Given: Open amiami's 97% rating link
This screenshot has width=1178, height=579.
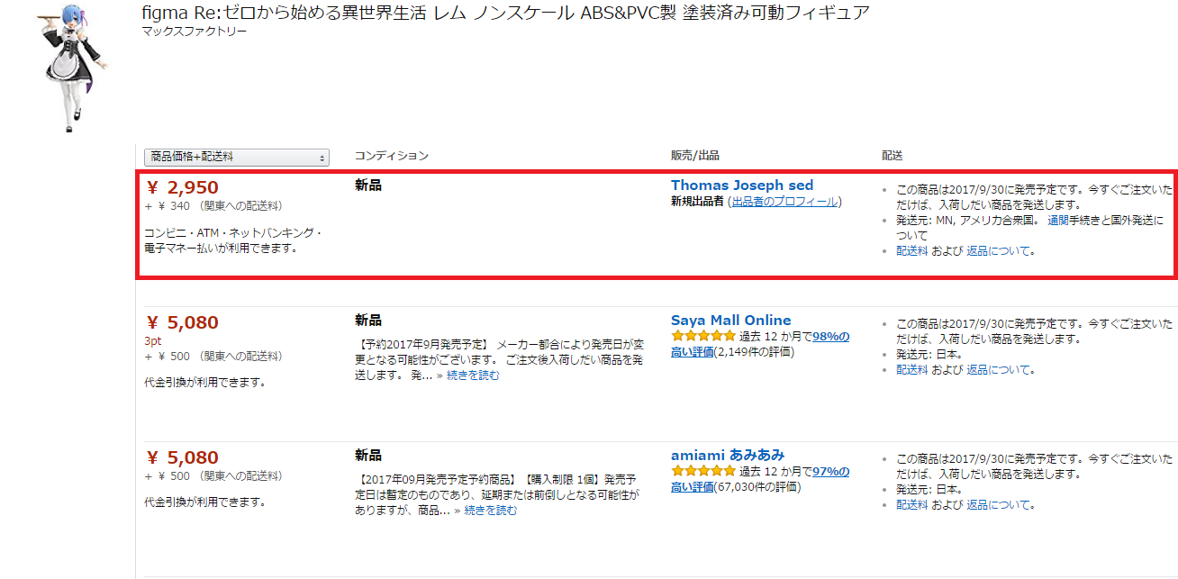Looking at the screenshot, I should point(830,472).
